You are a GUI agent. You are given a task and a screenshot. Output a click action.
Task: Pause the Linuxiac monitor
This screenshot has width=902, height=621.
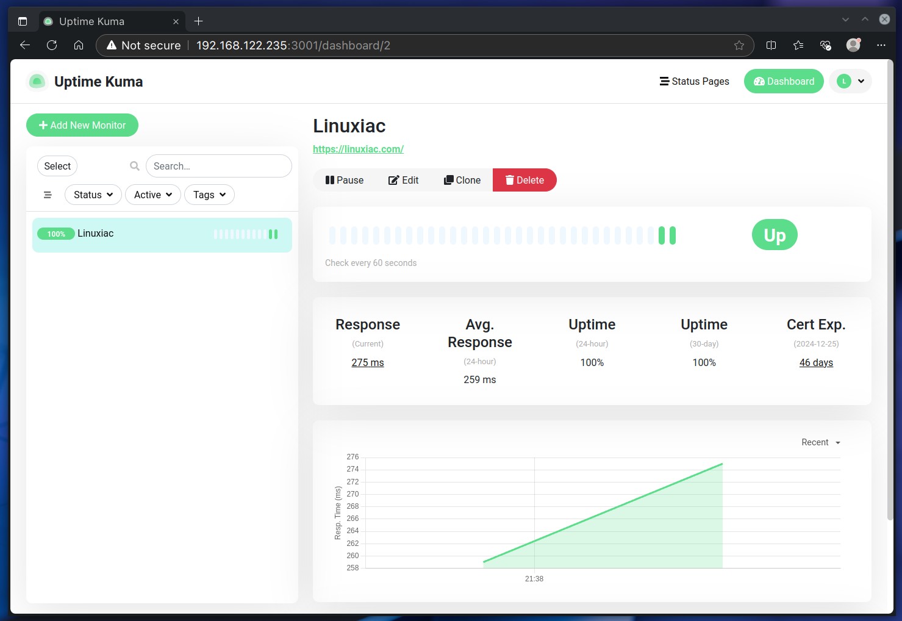[x=345, y=180]
